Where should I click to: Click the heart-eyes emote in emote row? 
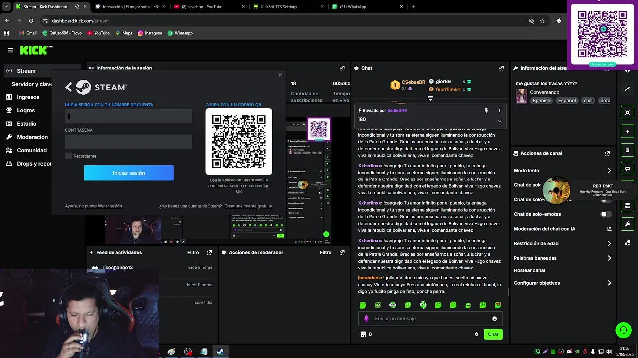498,305
